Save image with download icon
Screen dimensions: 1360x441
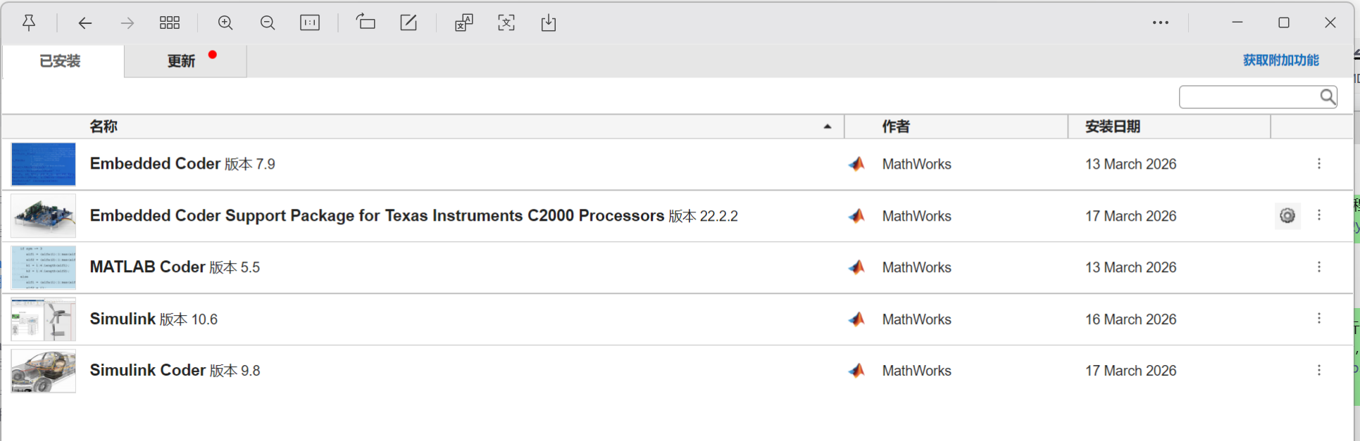(549, 23)
